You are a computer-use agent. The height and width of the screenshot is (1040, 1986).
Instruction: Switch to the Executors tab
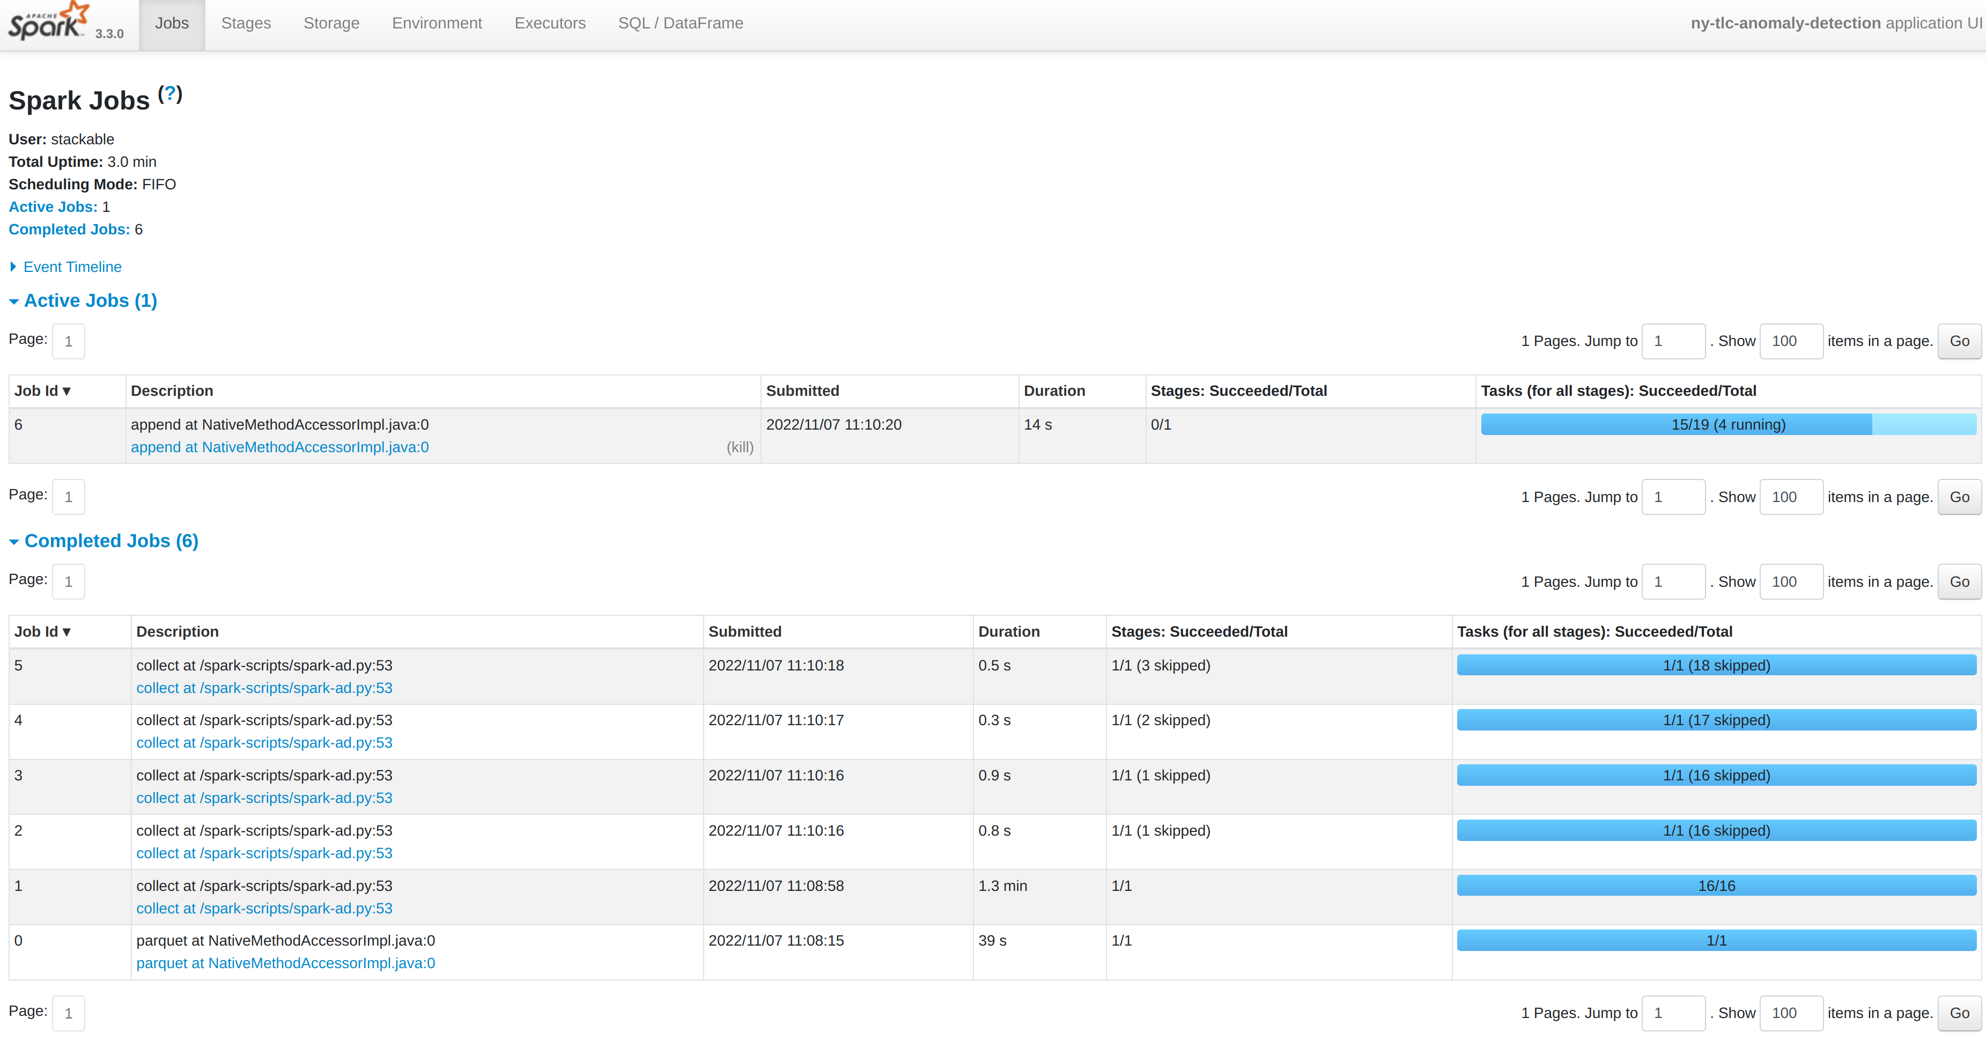click(x=550, y=23)
